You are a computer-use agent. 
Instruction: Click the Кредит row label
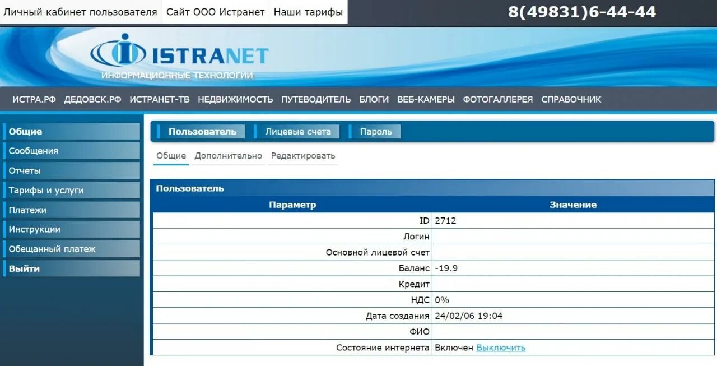[x=414, y=284]
